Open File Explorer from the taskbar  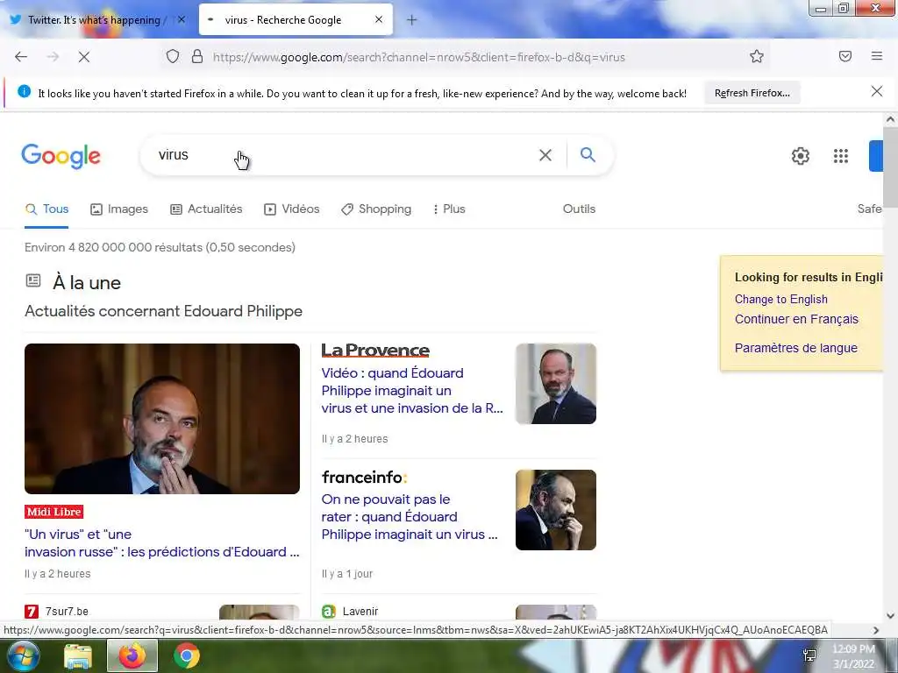click(78, 656)
